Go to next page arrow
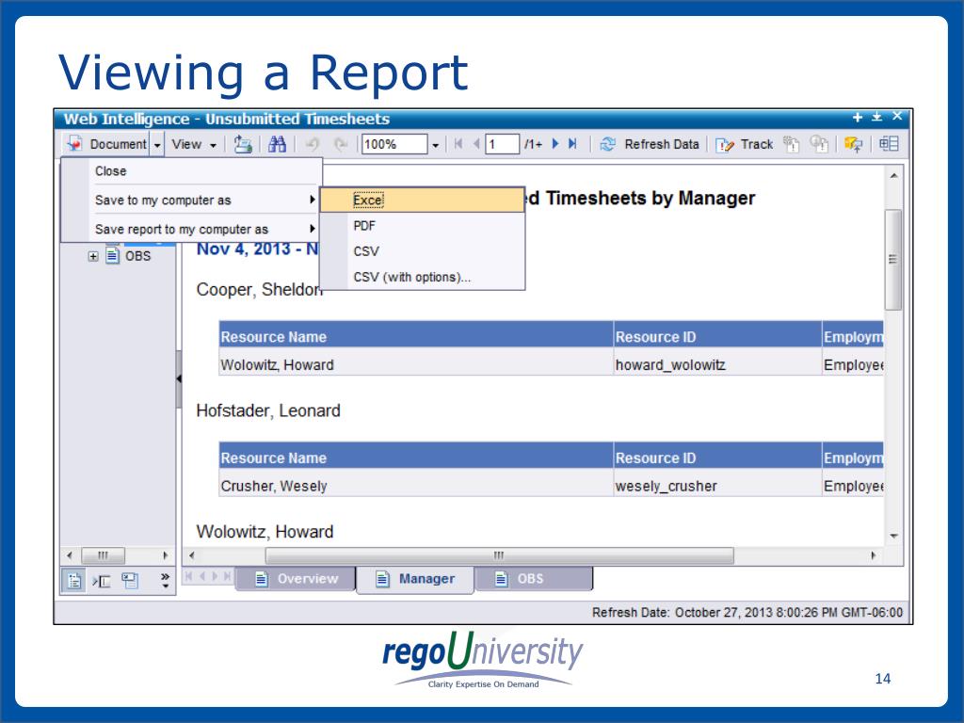Image resolution: width=964 pixels, height=723 pixels. coord(555,144)
